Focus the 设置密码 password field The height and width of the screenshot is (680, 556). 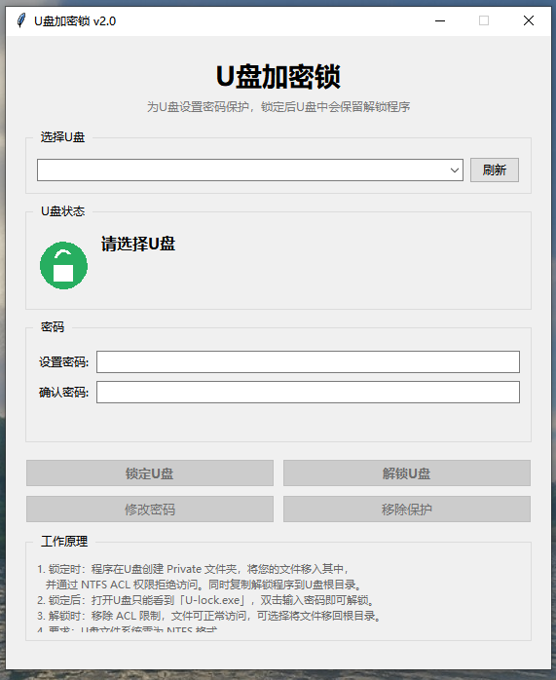tap(308, 362)
